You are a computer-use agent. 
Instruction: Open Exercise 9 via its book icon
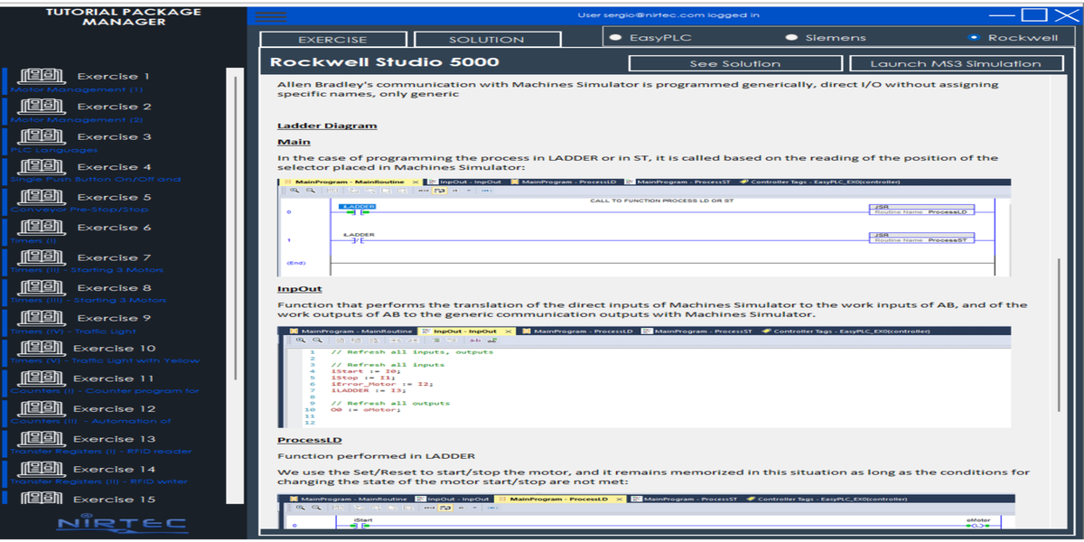[41, 318]
